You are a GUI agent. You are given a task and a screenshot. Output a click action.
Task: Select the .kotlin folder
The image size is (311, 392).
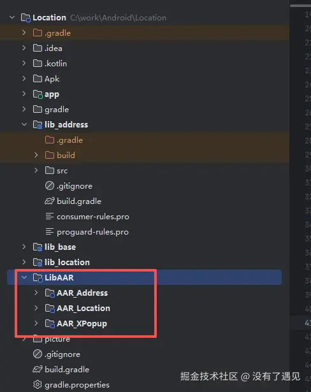coord(55,64)
